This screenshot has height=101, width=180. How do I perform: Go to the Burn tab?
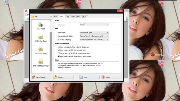point(85,17)
